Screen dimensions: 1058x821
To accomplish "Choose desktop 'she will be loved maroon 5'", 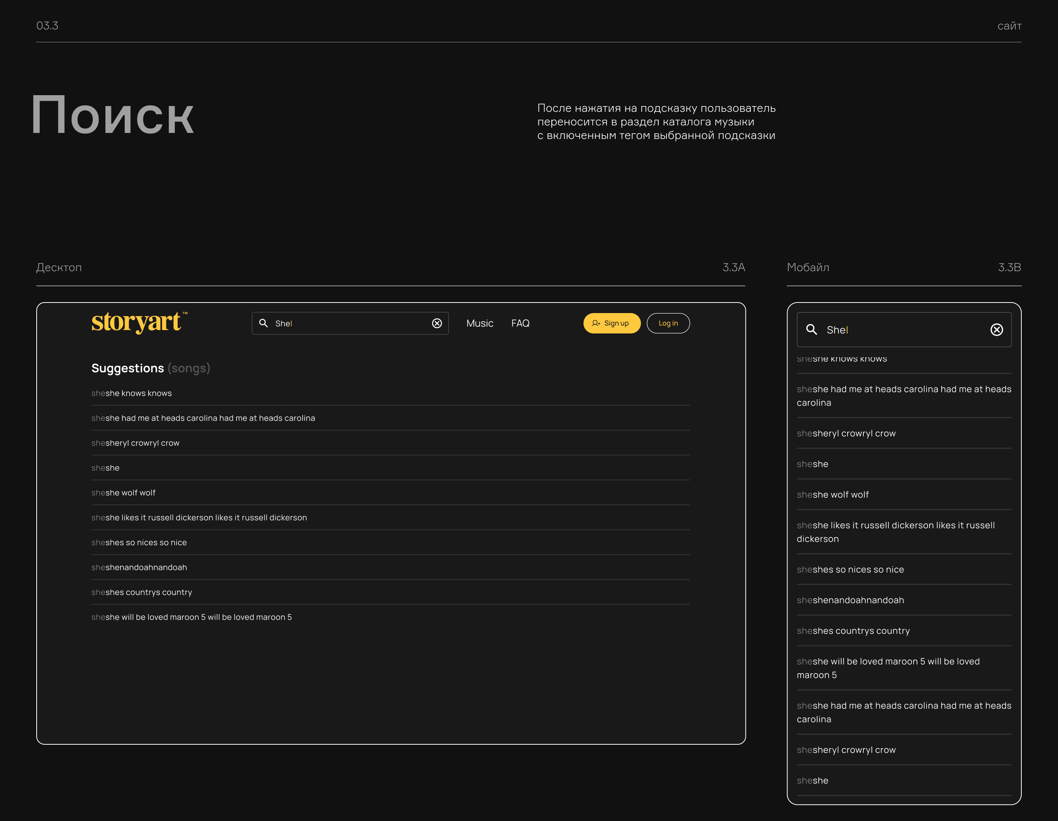I will pos(191,617).
